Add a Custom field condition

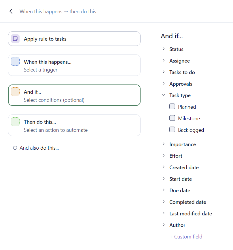tap(186, 237)
